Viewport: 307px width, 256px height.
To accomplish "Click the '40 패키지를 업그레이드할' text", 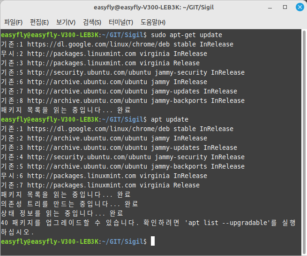I will click(x=45, y=223).
